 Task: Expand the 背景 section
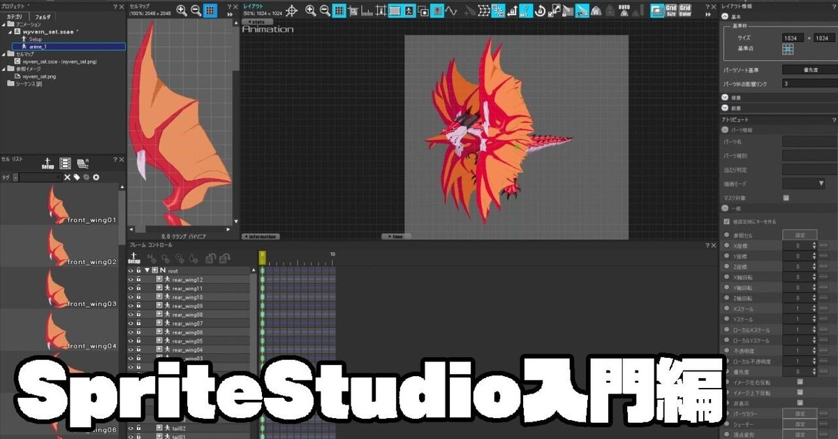click(725, 98)
